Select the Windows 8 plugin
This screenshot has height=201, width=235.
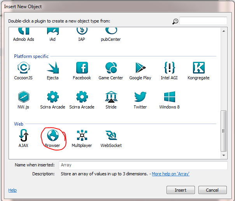[x=170, y=100]
